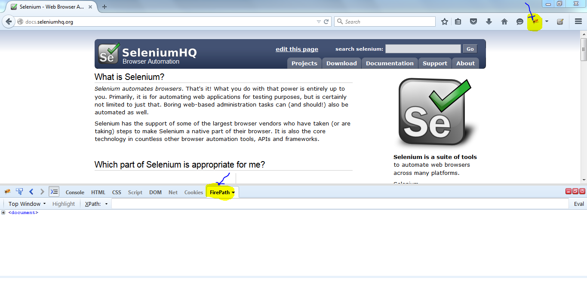Click 'Selenium is a suite of tools' text
This screenshot has width=587, height=284.
[x=435, y=157]
